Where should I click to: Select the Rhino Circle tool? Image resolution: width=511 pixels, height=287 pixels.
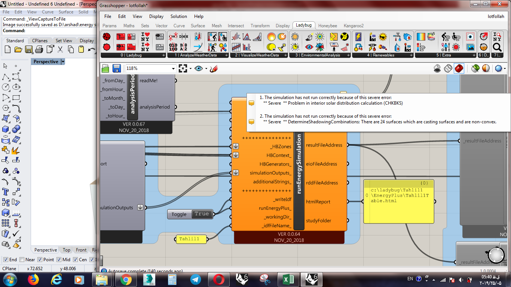point(6,87)
